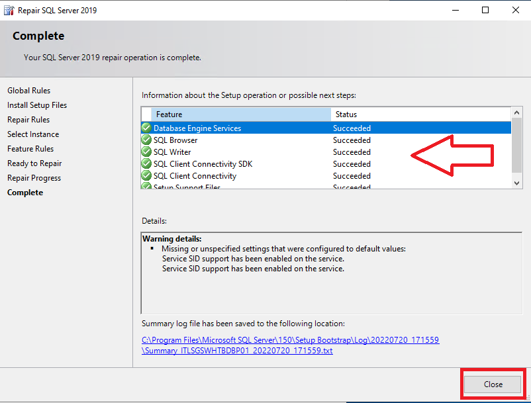Select the SQL Browser row
Screen dimensions: 531x403
click(x=326, y=140)
